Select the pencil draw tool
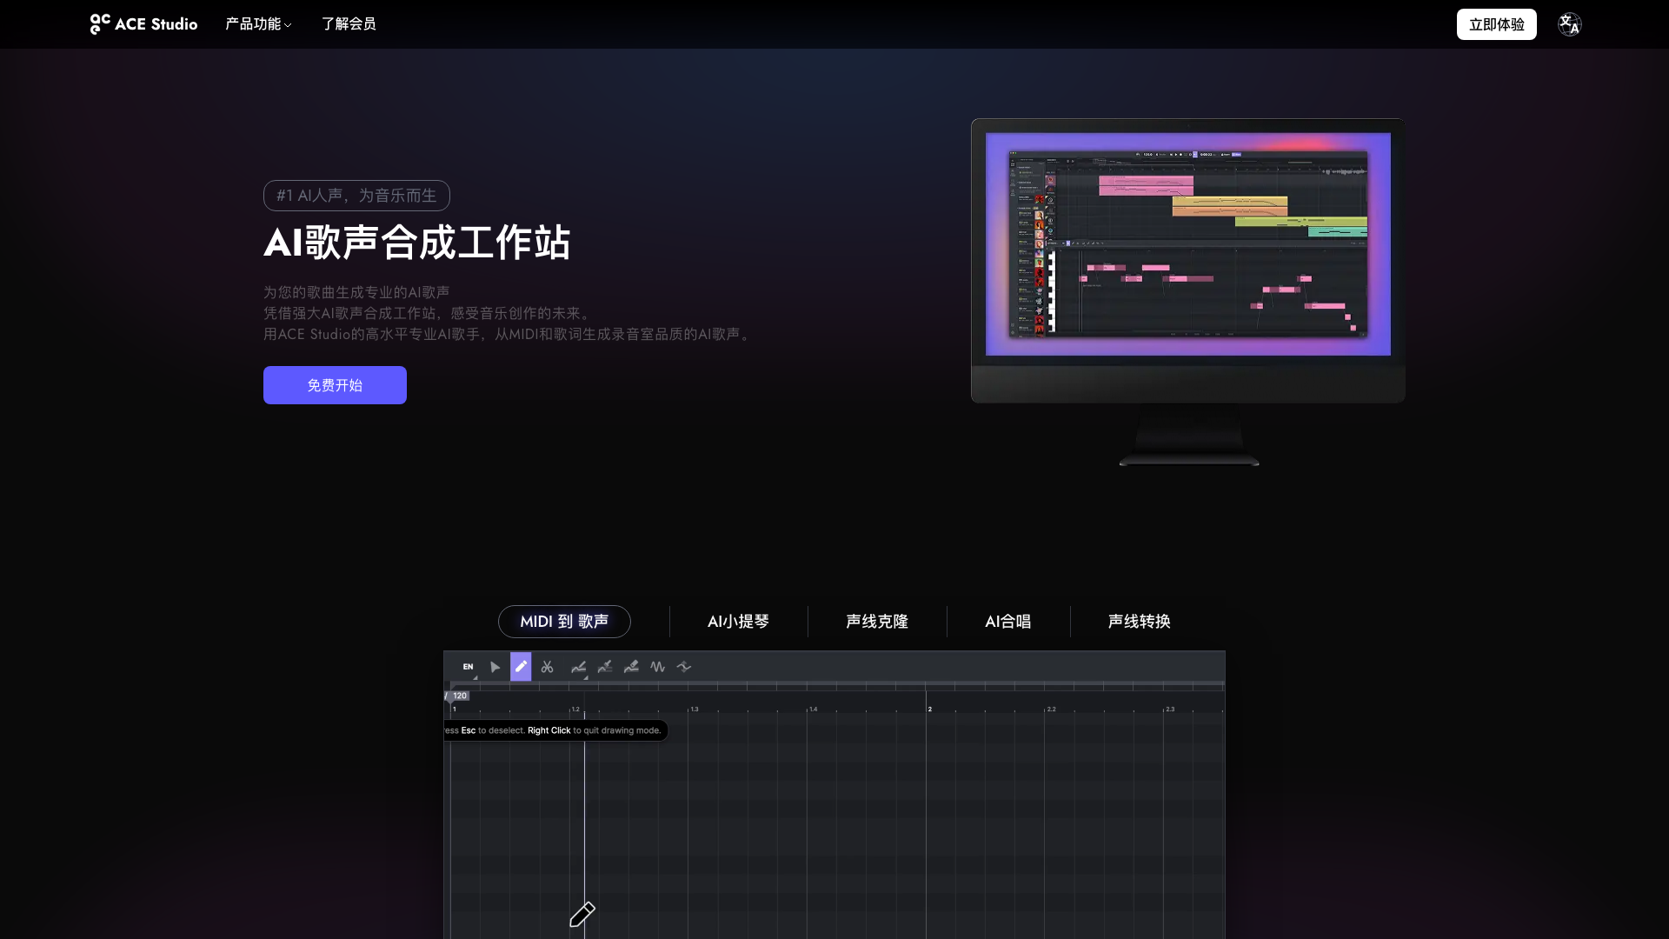The height and width of the screenshot is (939, 1669). [x=521, y=667]
